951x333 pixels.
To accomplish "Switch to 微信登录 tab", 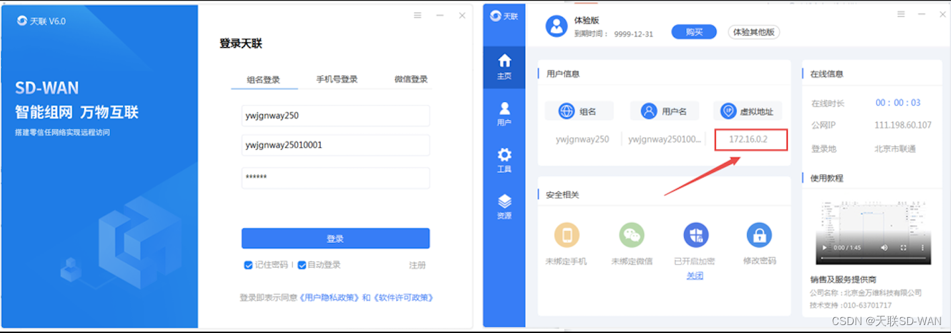I will click(x=411, y=79).
